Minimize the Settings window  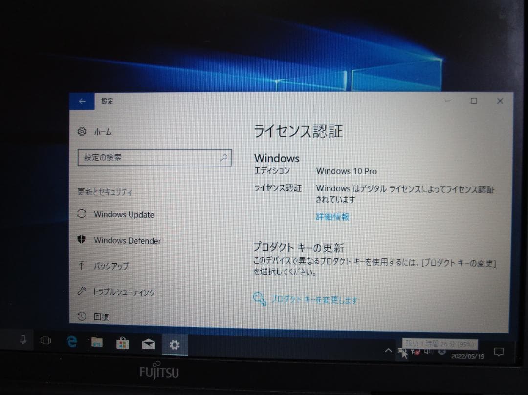pos(447,101)
